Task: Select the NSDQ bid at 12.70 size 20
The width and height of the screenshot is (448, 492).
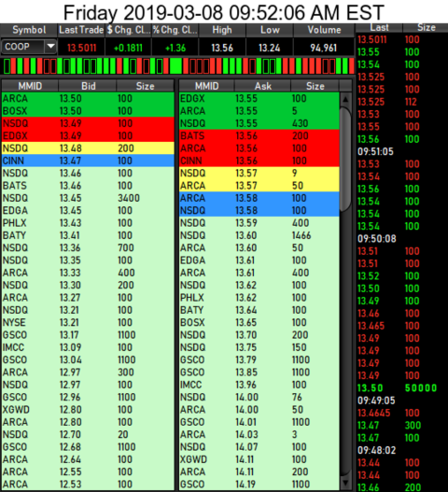Action: tap(88, 434)
